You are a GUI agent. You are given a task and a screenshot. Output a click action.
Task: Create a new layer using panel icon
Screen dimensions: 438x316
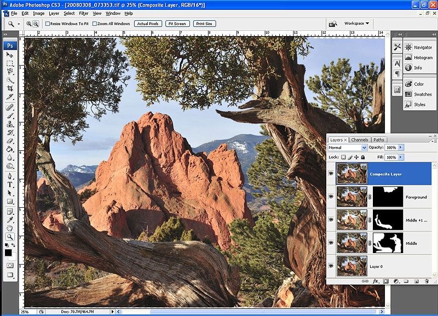click(416, 281)
